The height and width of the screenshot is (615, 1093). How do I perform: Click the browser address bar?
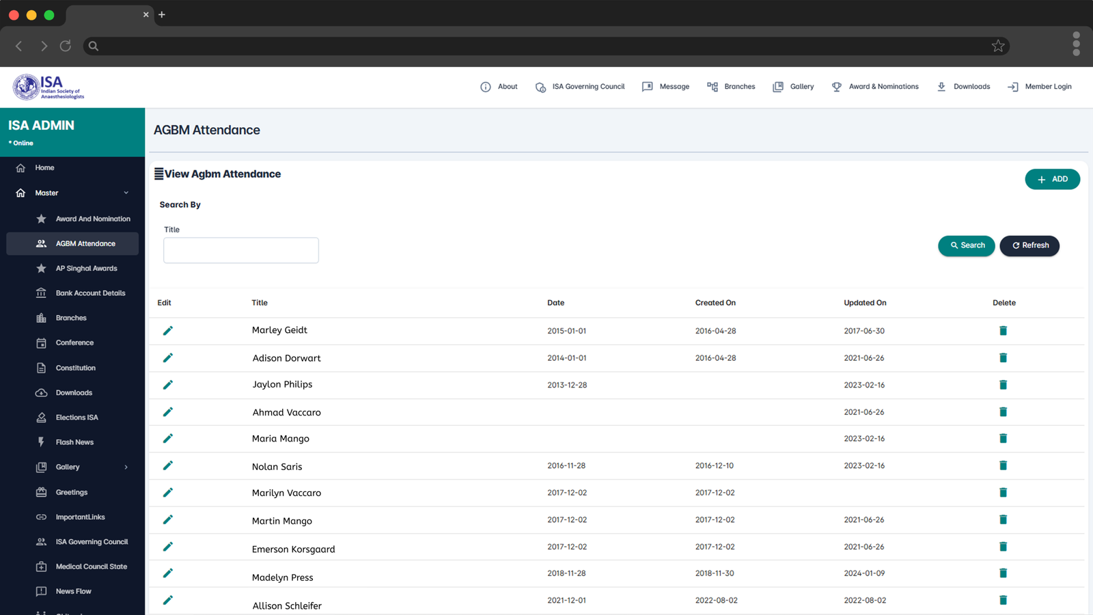coord(546,46)
